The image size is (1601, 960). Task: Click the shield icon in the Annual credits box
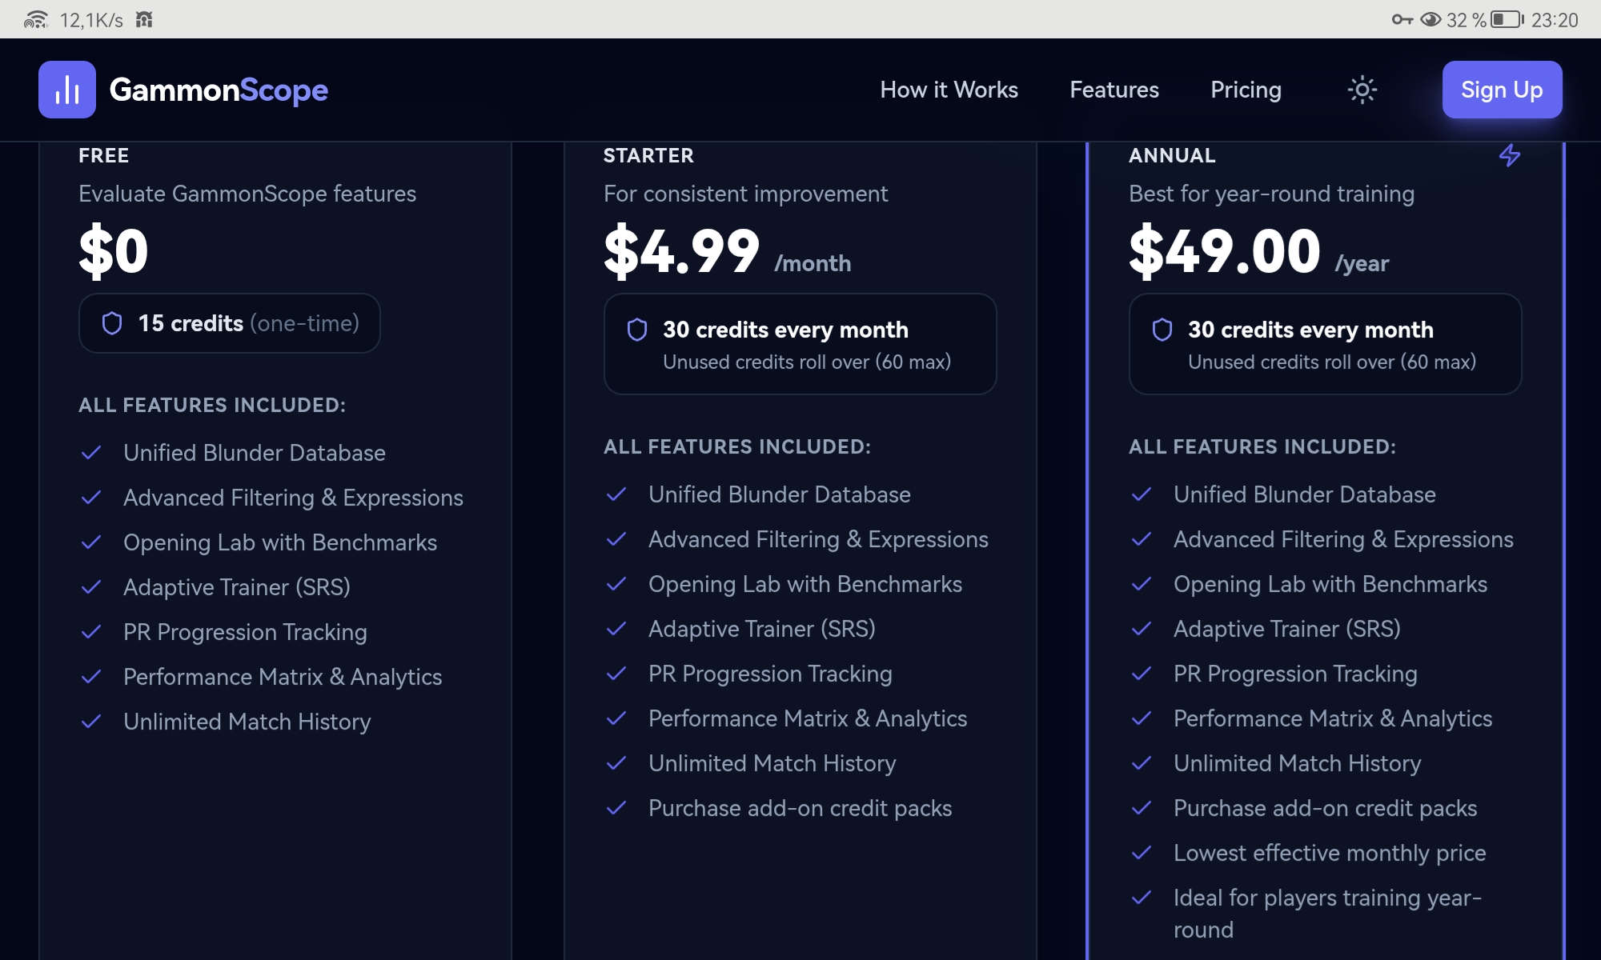click(1162, 330)
